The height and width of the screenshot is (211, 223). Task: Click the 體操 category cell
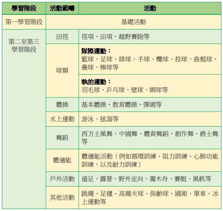coord(62,105)
